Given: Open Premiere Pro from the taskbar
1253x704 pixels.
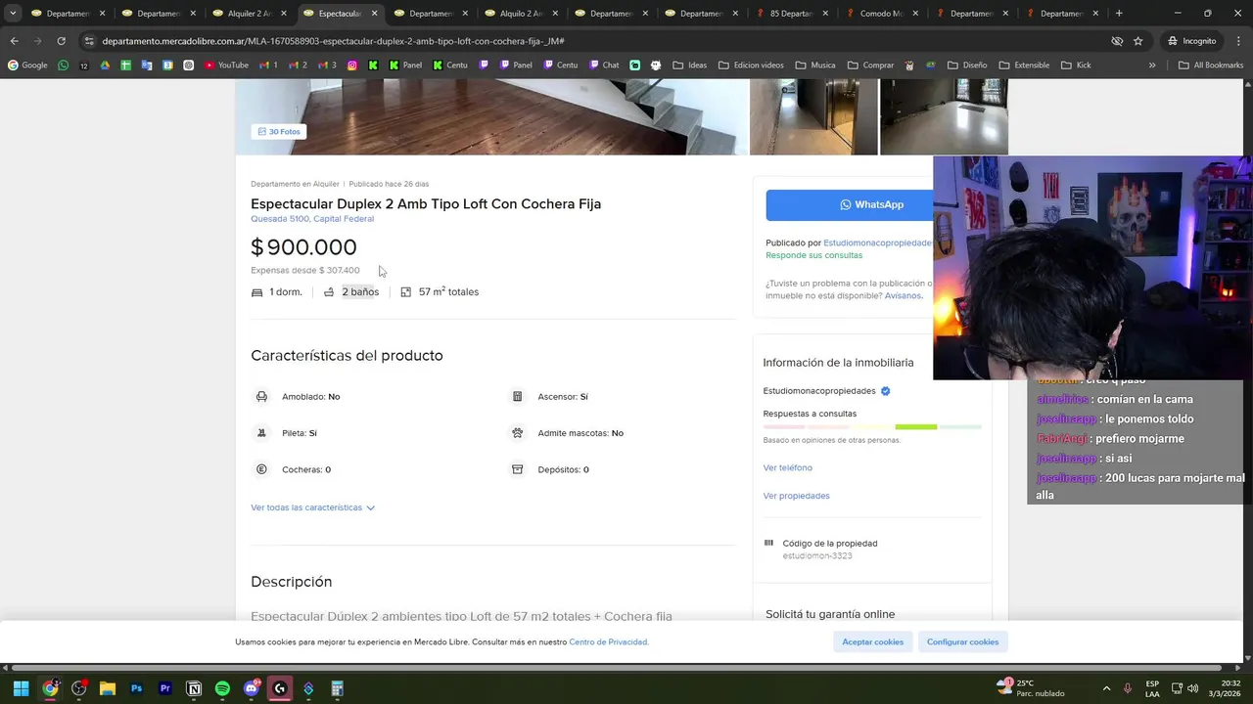Looking at the screenshot, I should click(164, 688).
